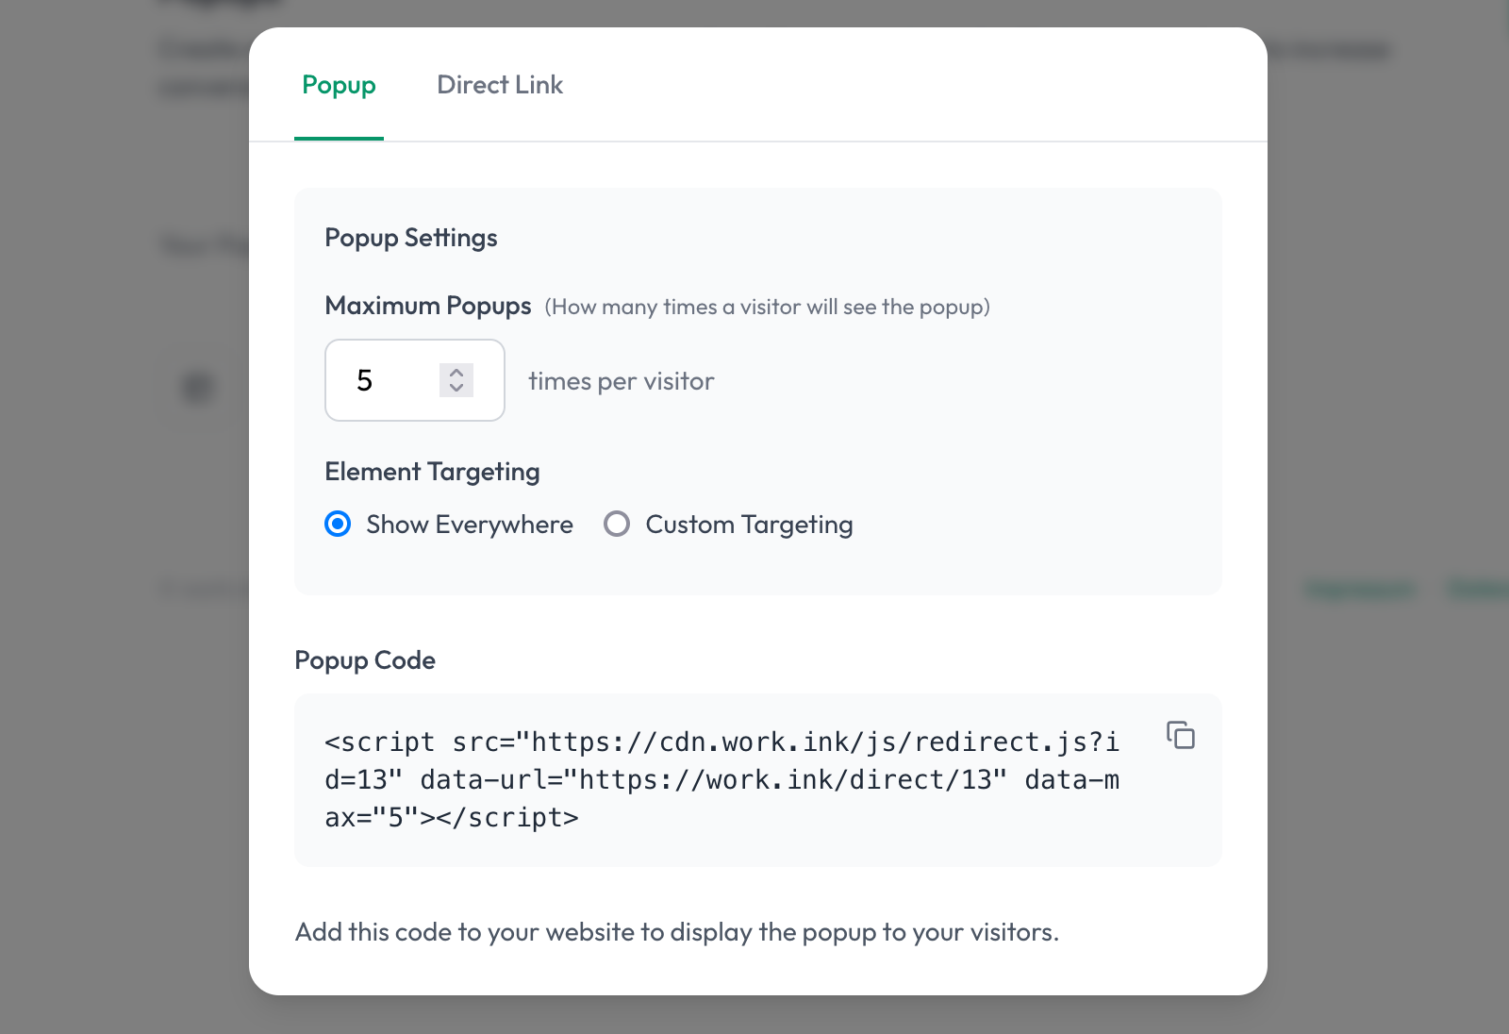Click the blurred green link right of the modal
The image size is (1509, 1034).
click(x=1360, y=590)
